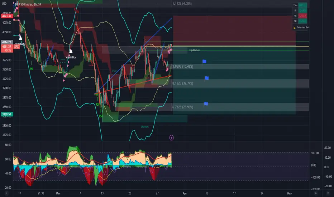This screenshot has height=197, width=334.
Task: Click the 3875.00 price axis value
Action: click(x=7, y=98)
